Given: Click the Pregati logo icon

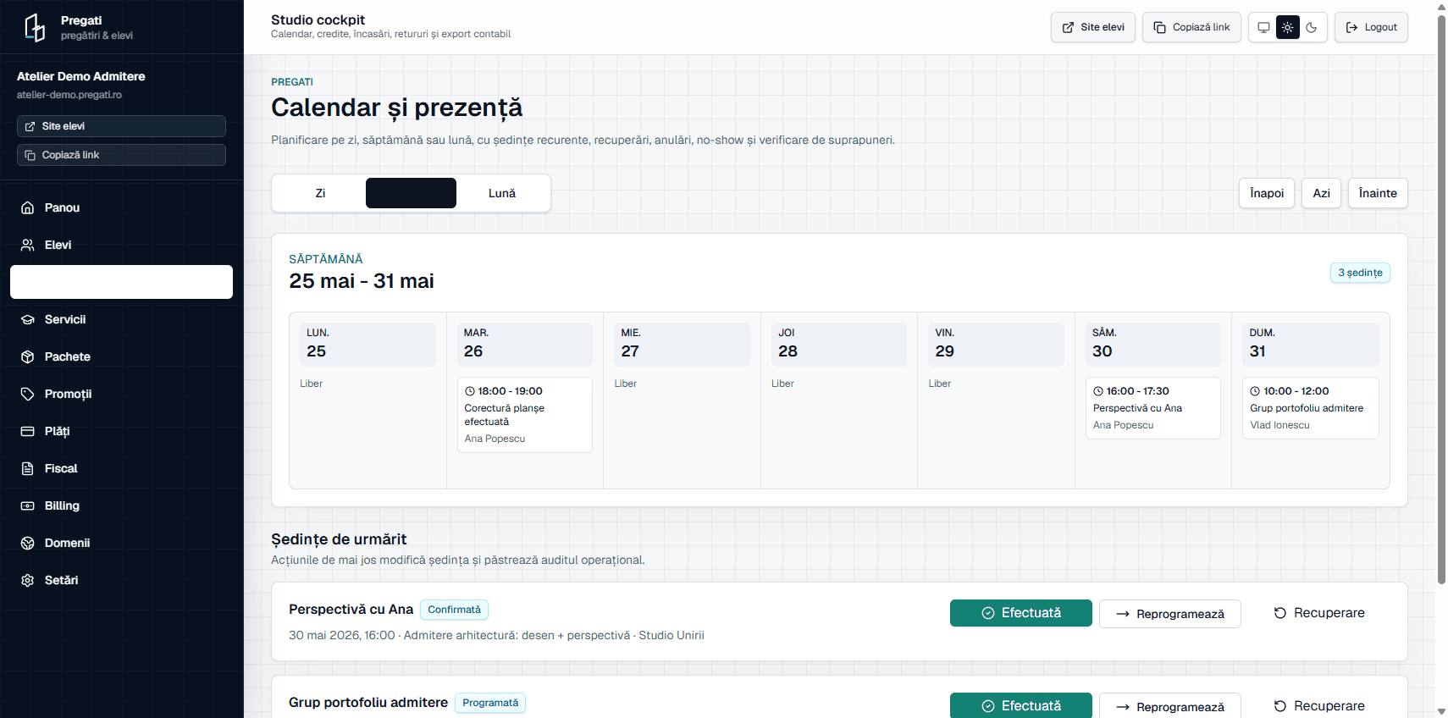Looking at the screenshot, I should pos(35,27).
